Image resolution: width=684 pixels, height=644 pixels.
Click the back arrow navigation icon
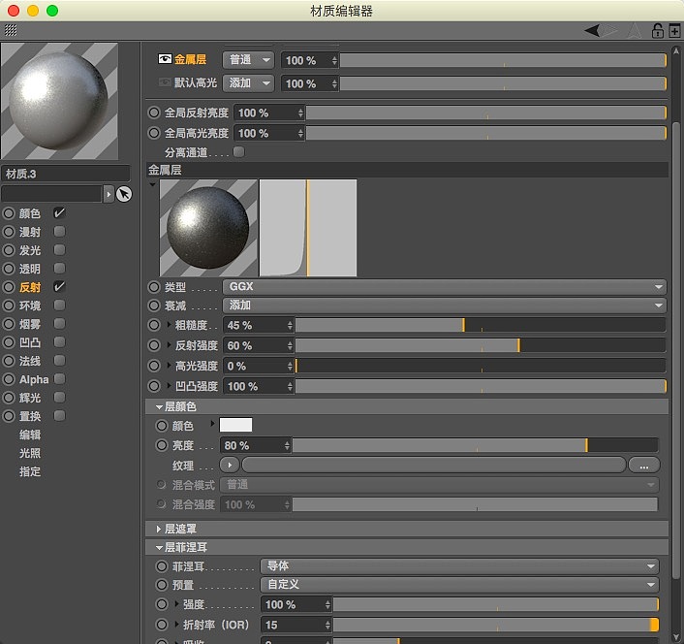[x=592, y=31]
